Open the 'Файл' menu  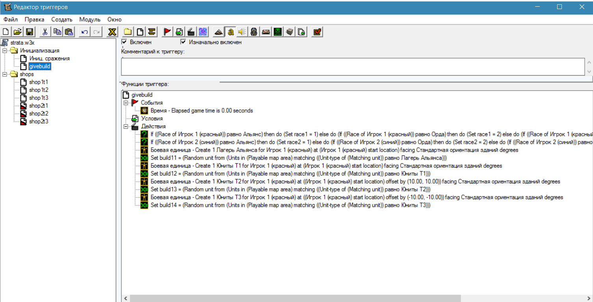[11, 19]
